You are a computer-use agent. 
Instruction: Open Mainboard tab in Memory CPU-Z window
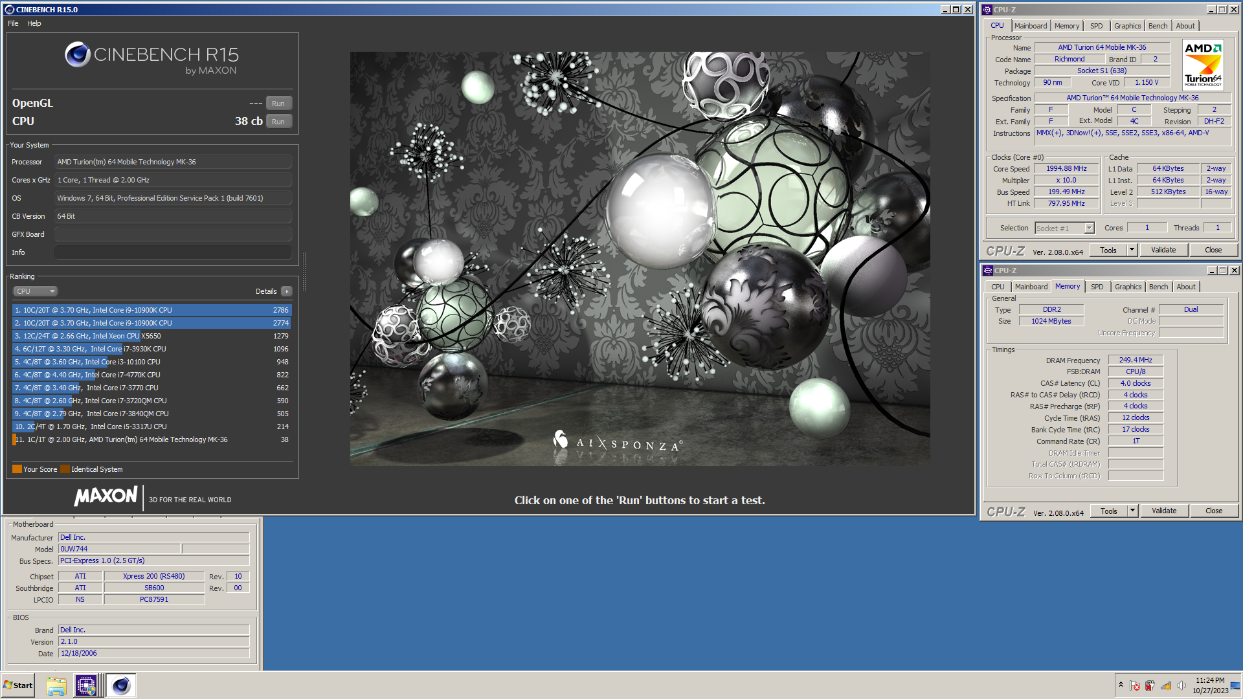tap(1031, 287)
